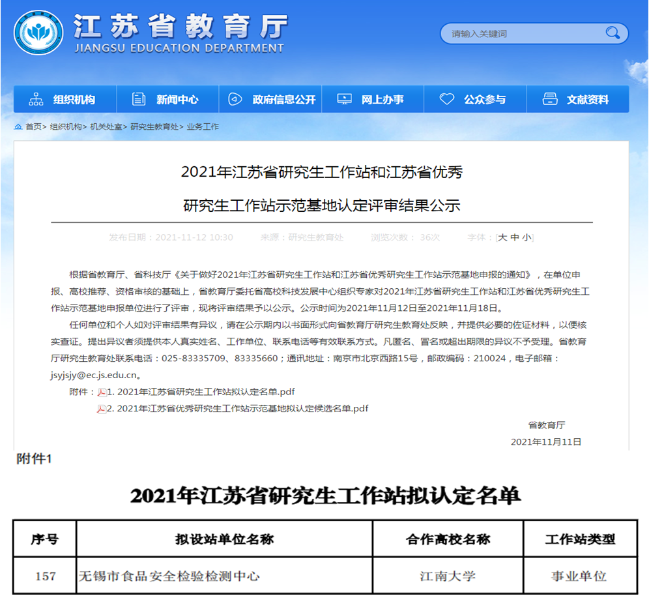Click PDF icon beside attachment 1
Screen dimensions: 649x607
[102, 392]
